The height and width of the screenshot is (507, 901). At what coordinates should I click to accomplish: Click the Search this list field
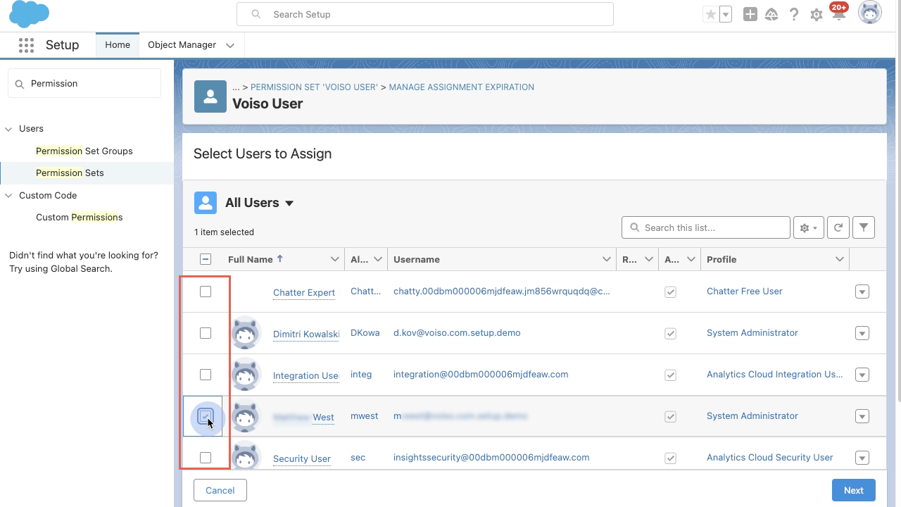pos(706,227)
